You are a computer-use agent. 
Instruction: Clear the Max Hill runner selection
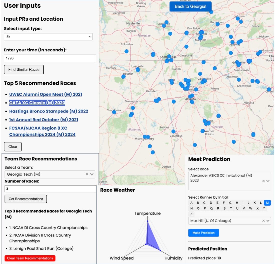pos(263,221)
